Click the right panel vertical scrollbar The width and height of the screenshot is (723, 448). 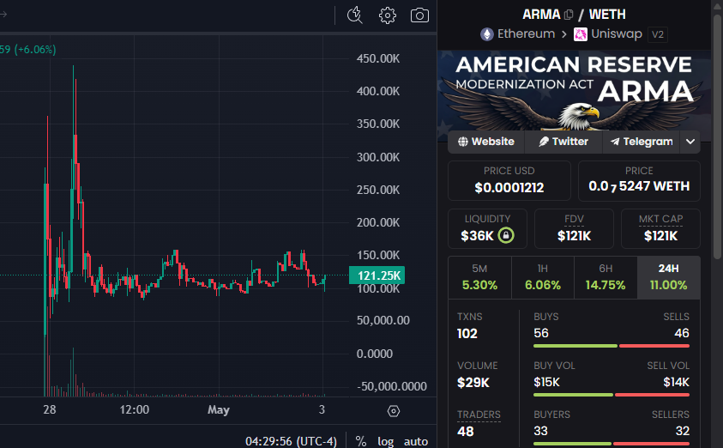717,136
